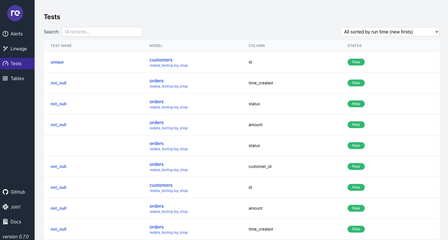Click the Slack Join icon
Screen dimensions: 448x240
pyautogui.click(x=5, y=207)
